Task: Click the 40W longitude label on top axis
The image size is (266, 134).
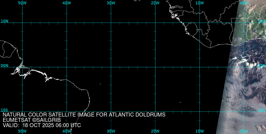Action: pyautogui.click(x=66, y=3)
